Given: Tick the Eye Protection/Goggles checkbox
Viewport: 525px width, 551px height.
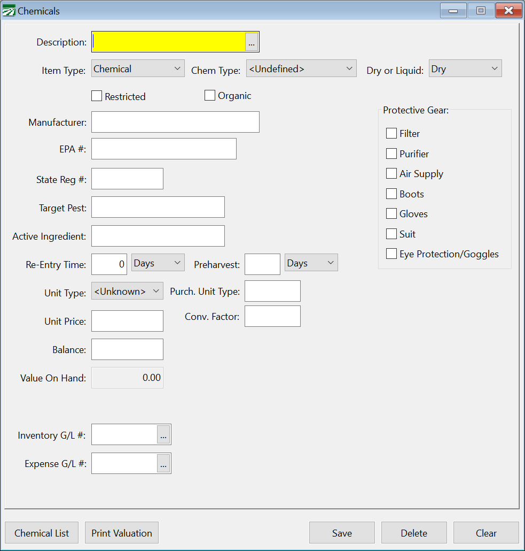Looking at the screenshot, I should tap(391, 254).
